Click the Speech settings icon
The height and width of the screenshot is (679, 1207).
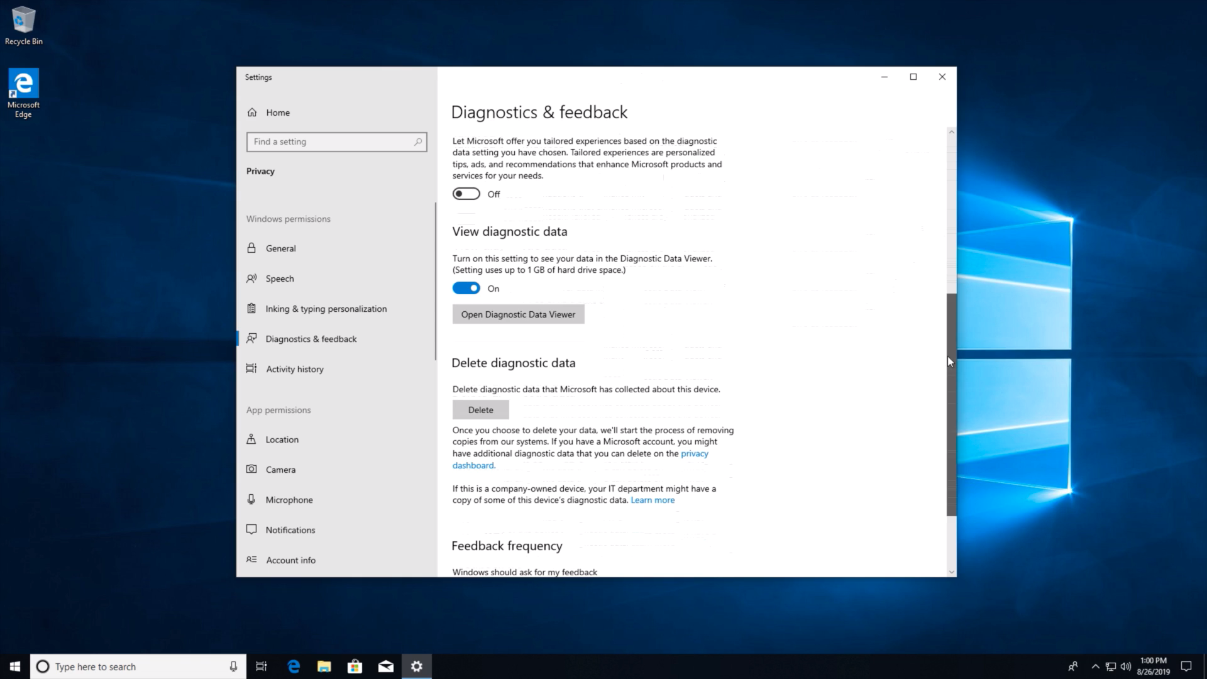click(x=252, y=278)
